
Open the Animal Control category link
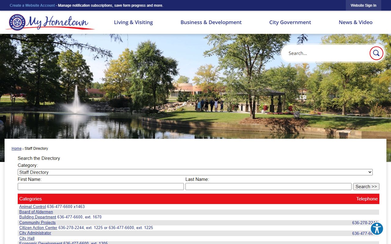click(33, 206)
